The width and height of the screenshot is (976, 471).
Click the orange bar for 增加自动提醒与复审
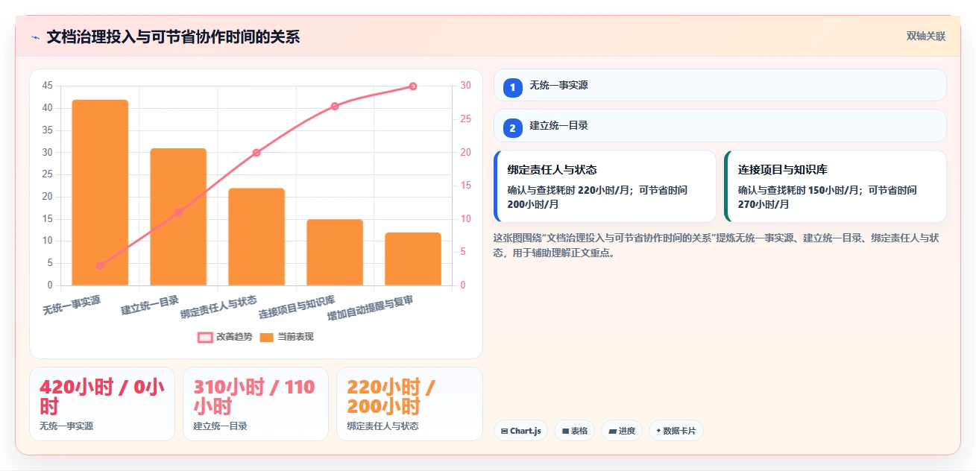tap(413, 259)
